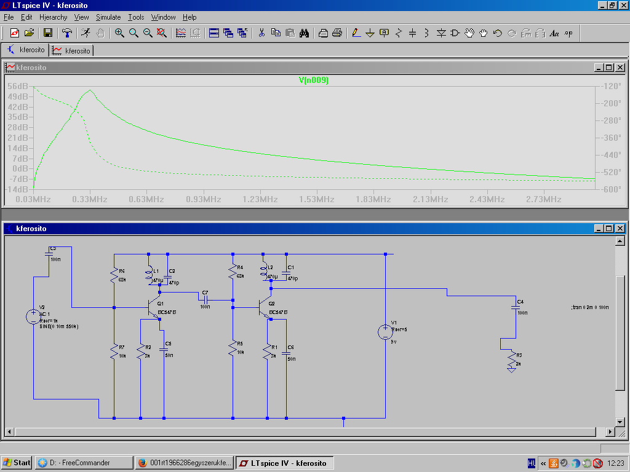This screenshot has width=630, height=472.
Task: Click the Run simulation icon
Action: tap(86, 33)
